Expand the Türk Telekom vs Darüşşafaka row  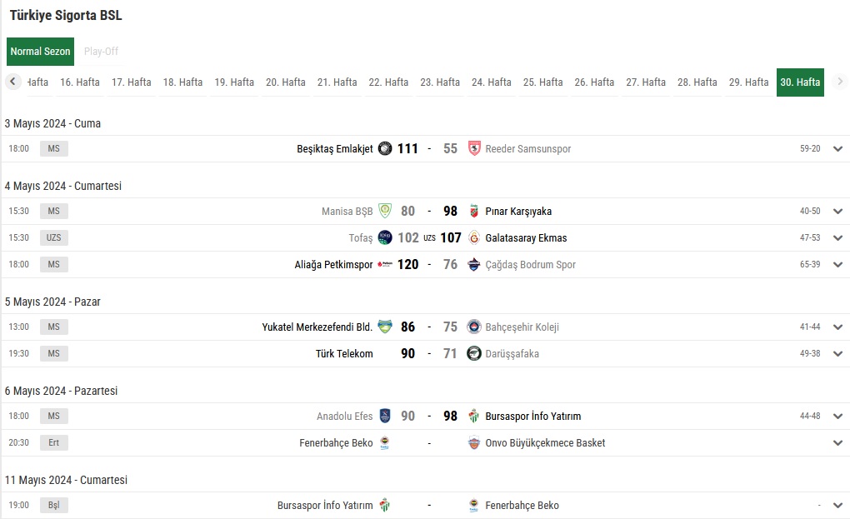click(837, 354)
